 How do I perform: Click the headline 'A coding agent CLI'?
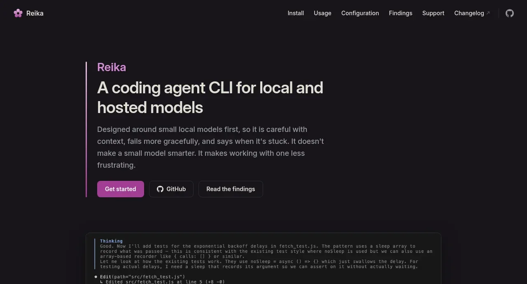pos(210,97)
